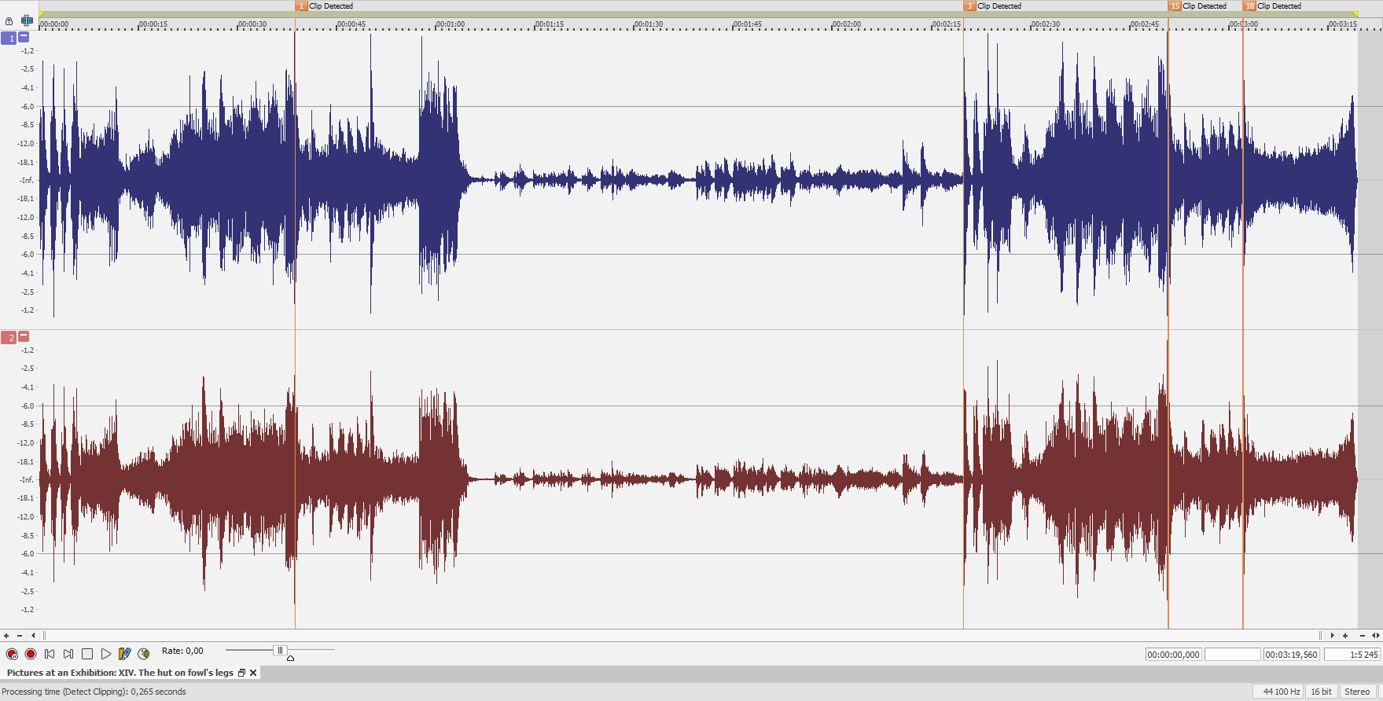The width and height of the screenshot is (1383, 701).
Task: Click the marker pen icon in the transport bar
Action: pyautogui.click(x=124, y=654)
